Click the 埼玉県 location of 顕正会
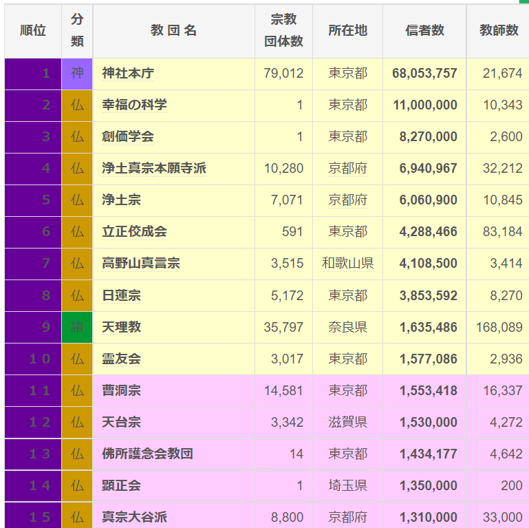 coord(348,485)
